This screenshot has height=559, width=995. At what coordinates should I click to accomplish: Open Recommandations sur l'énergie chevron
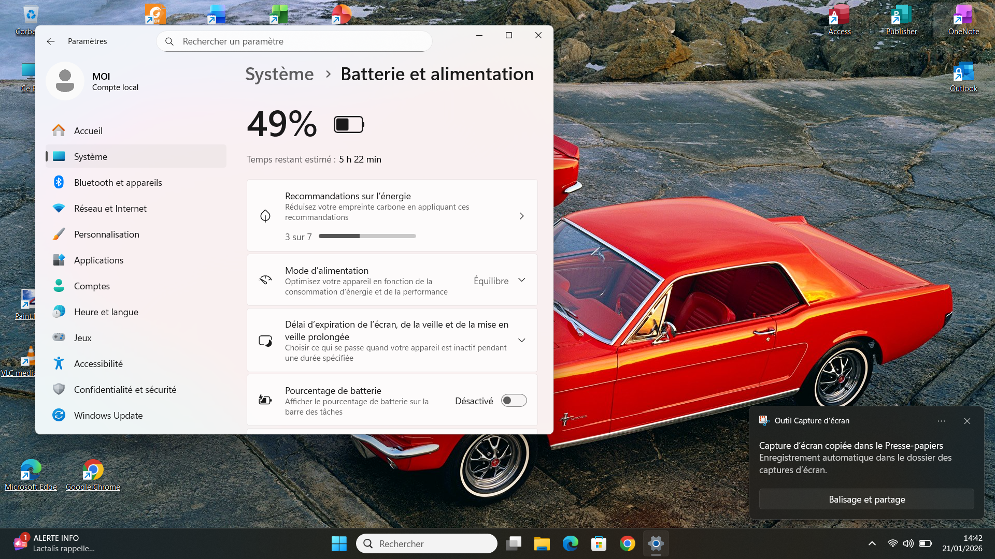522,216
